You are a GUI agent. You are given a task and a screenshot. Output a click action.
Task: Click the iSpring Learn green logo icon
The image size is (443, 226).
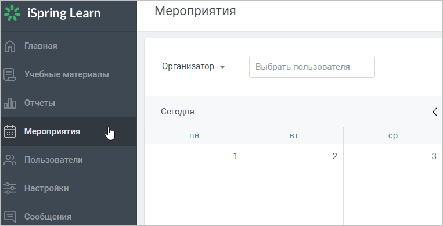[x=12, y=13]
